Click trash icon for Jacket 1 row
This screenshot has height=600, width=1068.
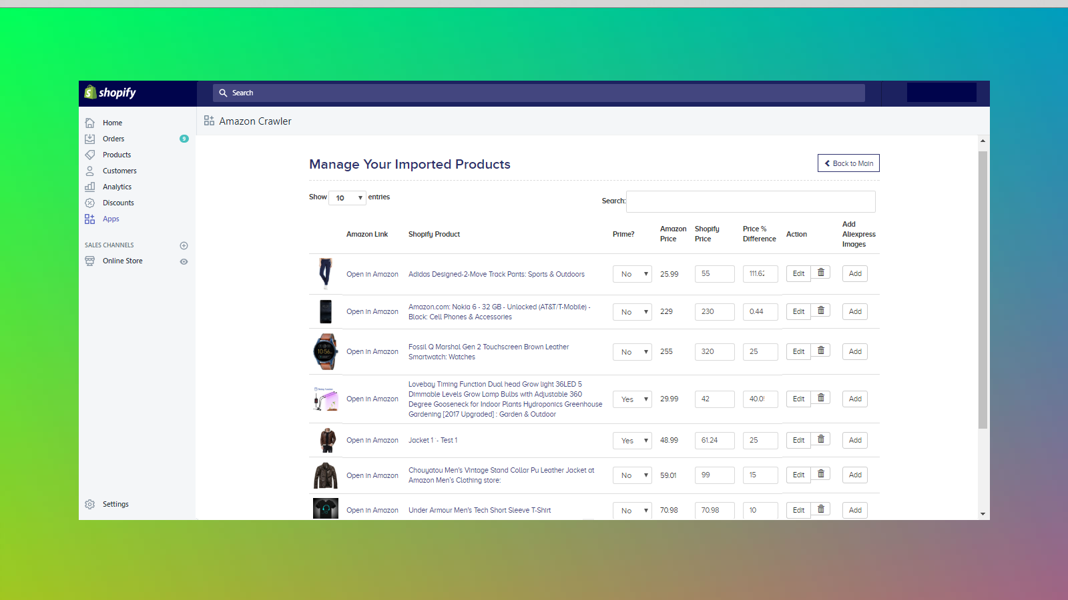821,439
